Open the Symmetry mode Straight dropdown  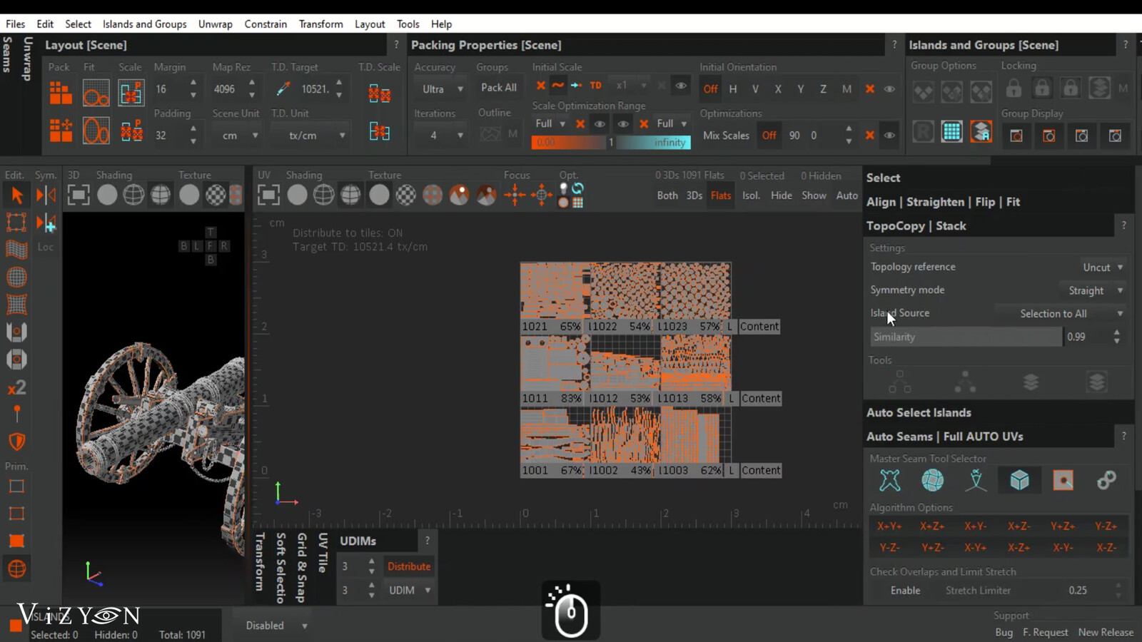(1096, 290)
